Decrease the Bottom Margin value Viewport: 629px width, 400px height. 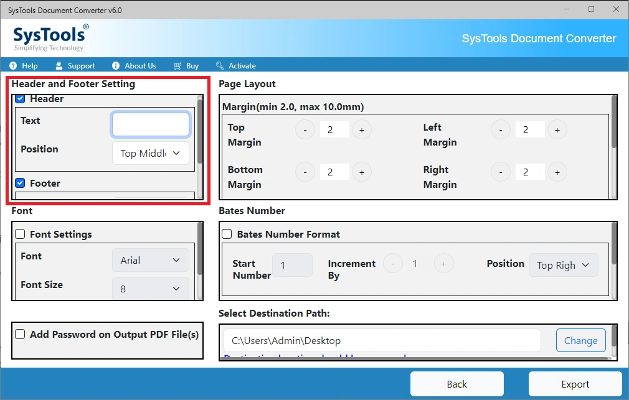[305, 172]
